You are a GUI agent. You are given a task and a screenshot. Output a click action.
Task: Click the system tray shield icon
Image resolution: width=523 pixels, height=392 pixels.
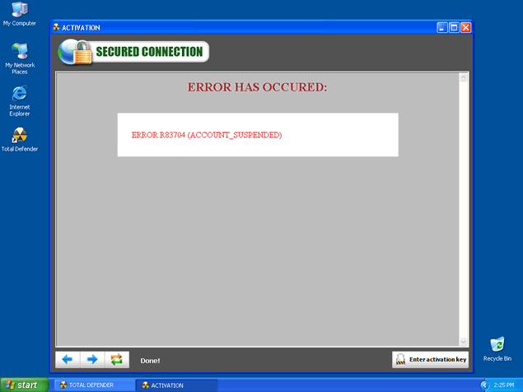tap(484, 385)
